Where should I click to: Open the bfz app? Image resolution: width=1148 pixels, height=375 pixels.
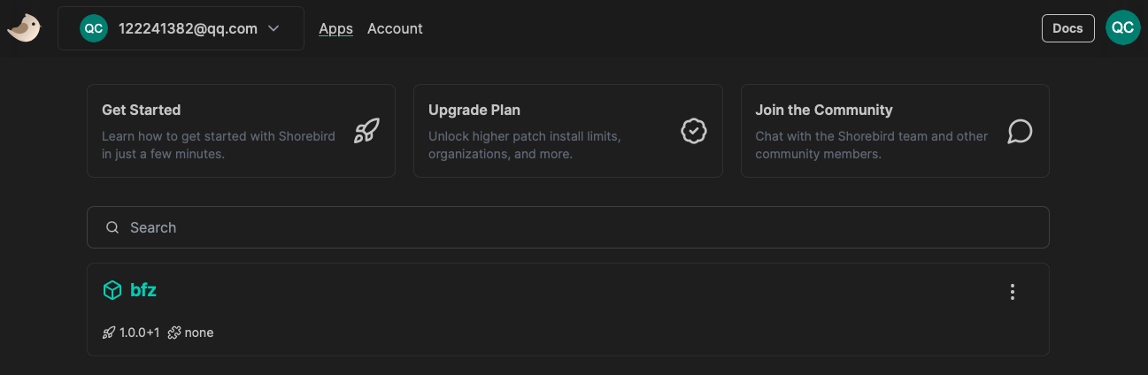click(143, 290)
